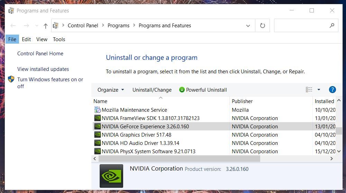Viewport: 346px width, 193px height.
Task: Click the Programs and Features title bar icon
Action: coord(11,11)
